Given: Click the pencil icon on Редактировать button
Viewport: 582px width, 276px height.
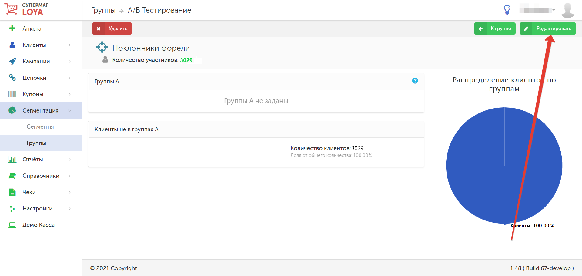Looking at the screenshot, I should [526, 29].
